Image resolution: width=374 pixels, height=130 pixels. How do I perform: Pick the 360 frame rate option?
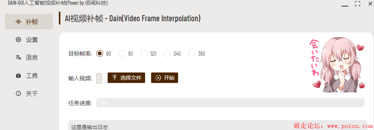click(x=191, y=53)
